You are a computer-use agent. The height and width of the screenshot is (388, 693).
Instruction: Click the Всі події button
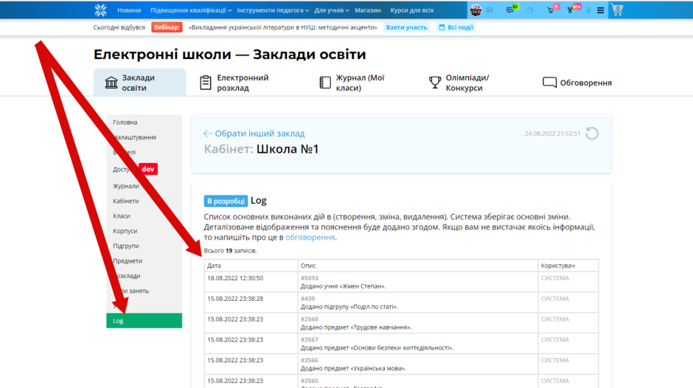coord(456,27)
